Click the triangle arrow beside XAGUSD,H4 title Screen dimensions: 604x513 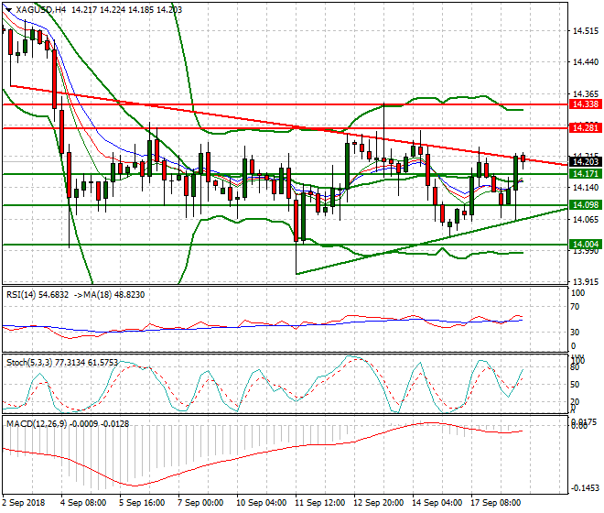pyautogui.click(x=8, y=10)
